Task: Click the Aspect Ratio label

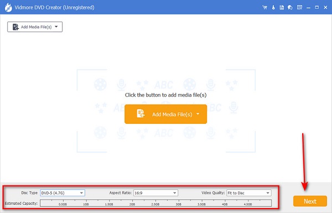Action: [120, 193]
